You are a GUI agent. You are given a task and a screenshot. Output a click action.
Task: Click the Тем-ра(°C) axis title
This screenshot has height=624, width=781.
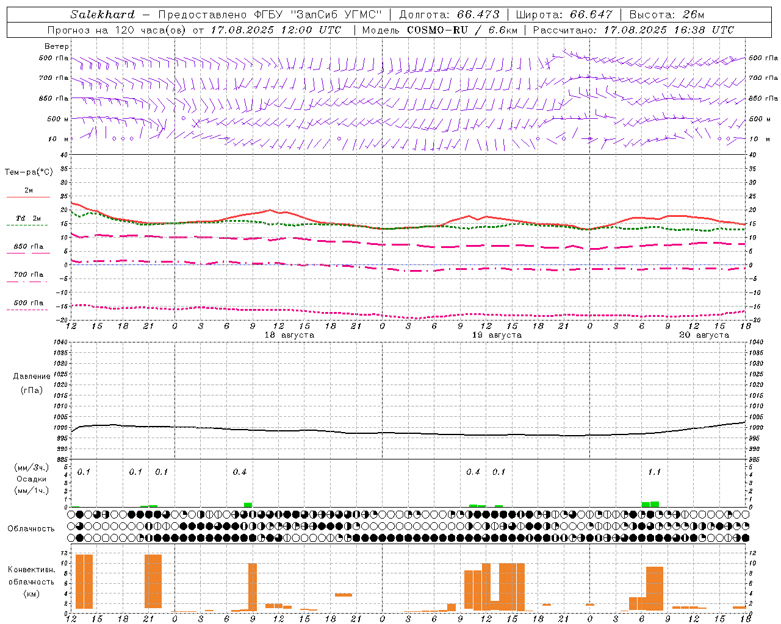tap(29, 172)
